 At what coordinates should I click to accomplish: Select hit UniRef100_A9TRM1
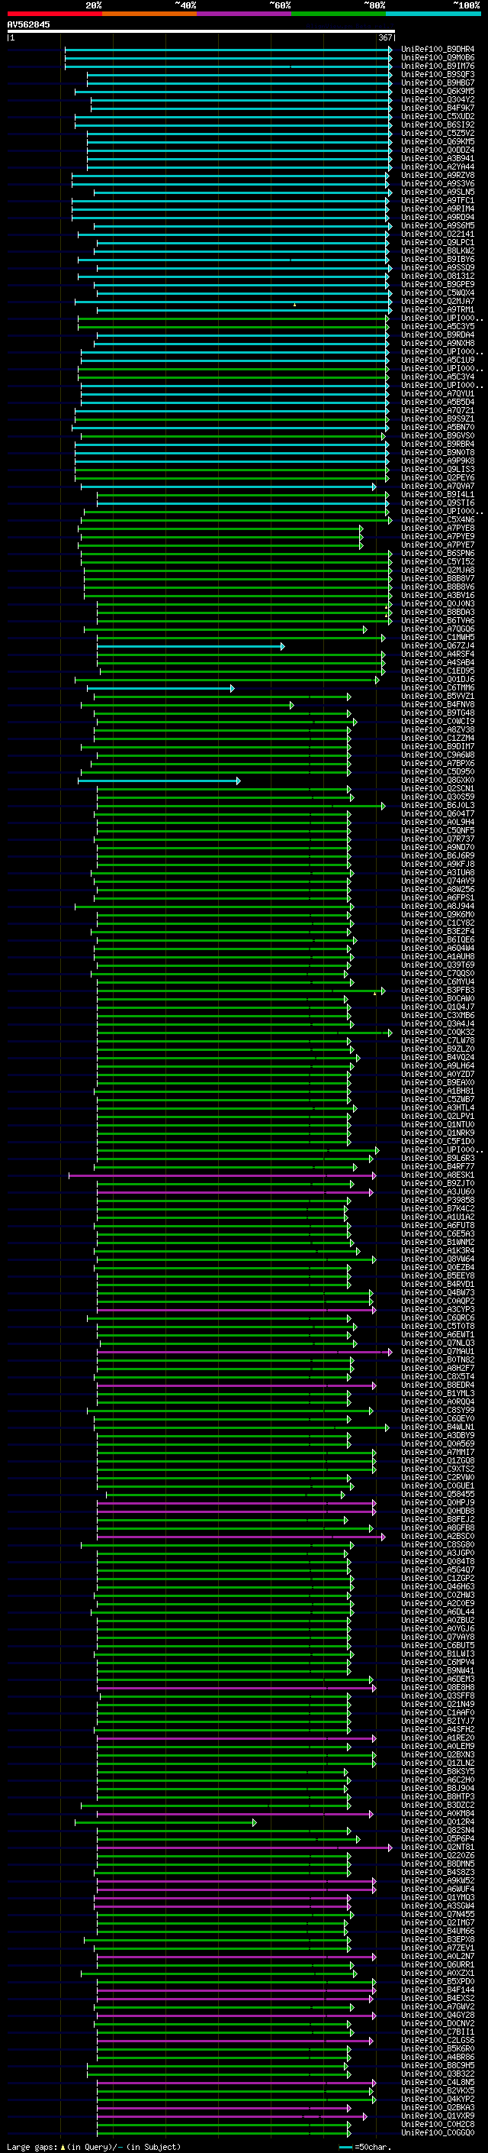coord(437,309)
